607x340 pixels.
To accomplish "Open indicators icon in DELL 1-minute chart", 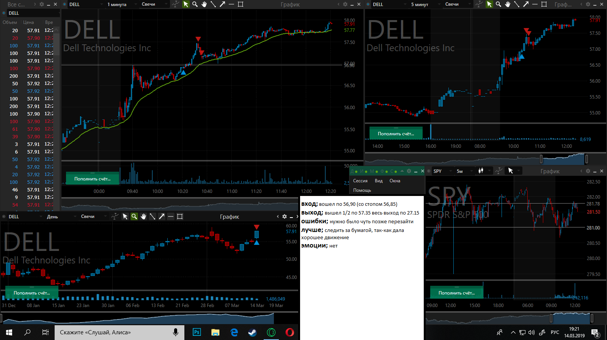I will pyautogui.click(x=175, y=4).
